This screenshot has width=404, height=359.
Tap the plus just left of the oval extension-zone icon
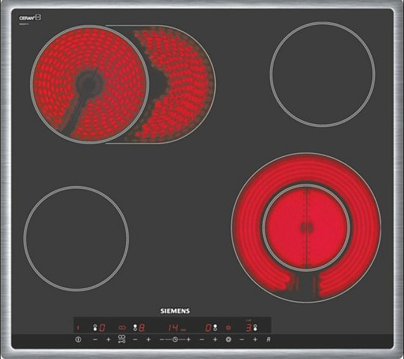[x=109, y=339]
